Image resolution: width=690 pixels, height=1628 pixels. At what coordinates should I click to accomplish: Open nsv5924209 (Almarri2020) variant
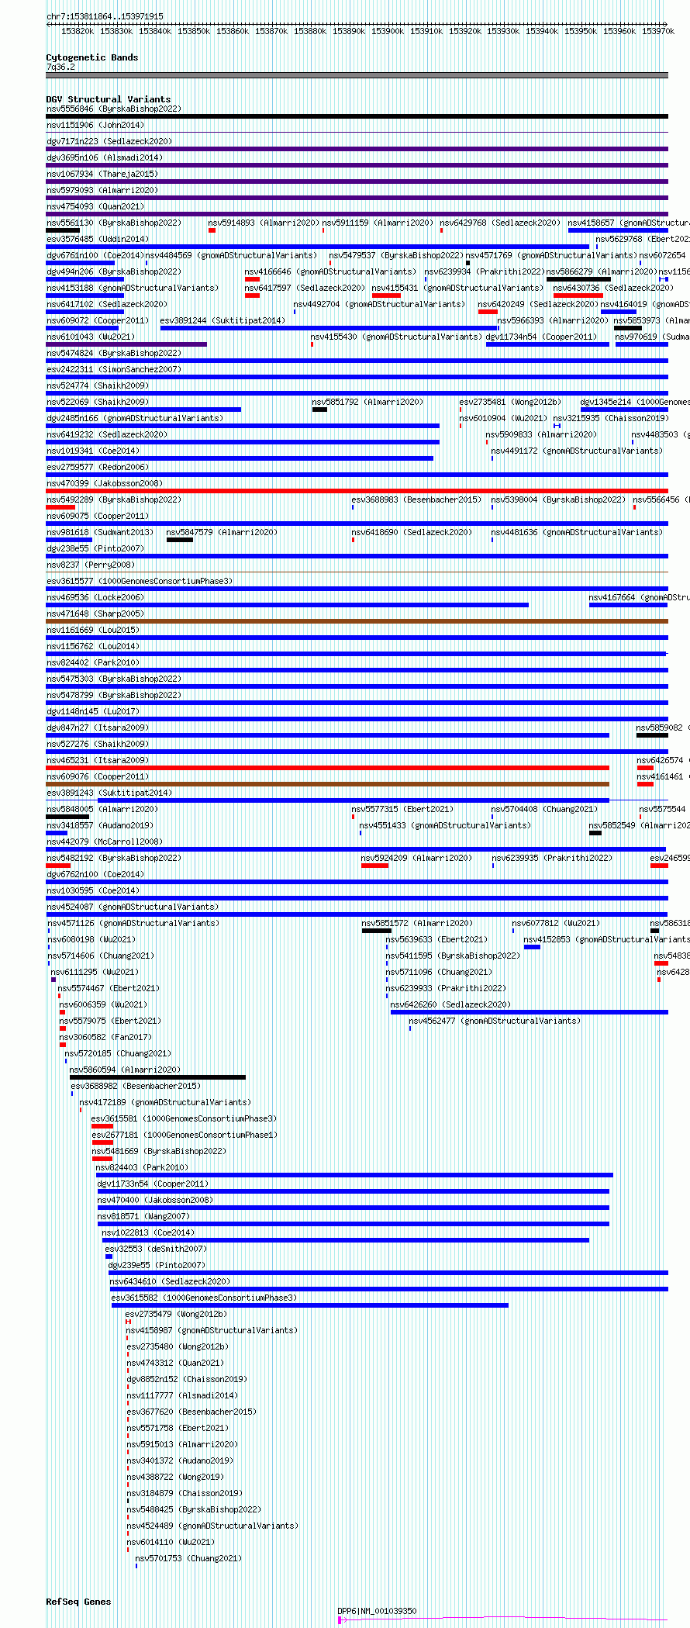(417, 858)
